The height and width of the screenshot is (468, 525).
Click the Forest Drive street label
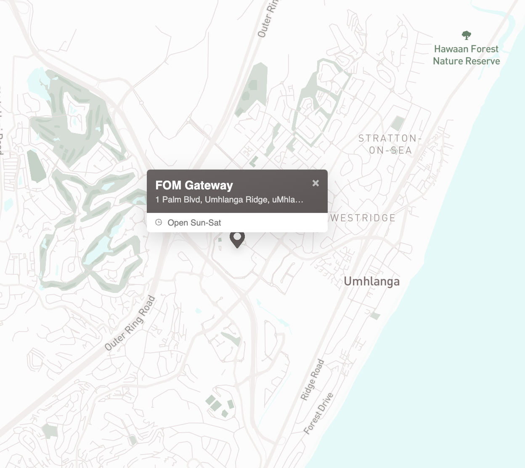[x=318, y=413]
